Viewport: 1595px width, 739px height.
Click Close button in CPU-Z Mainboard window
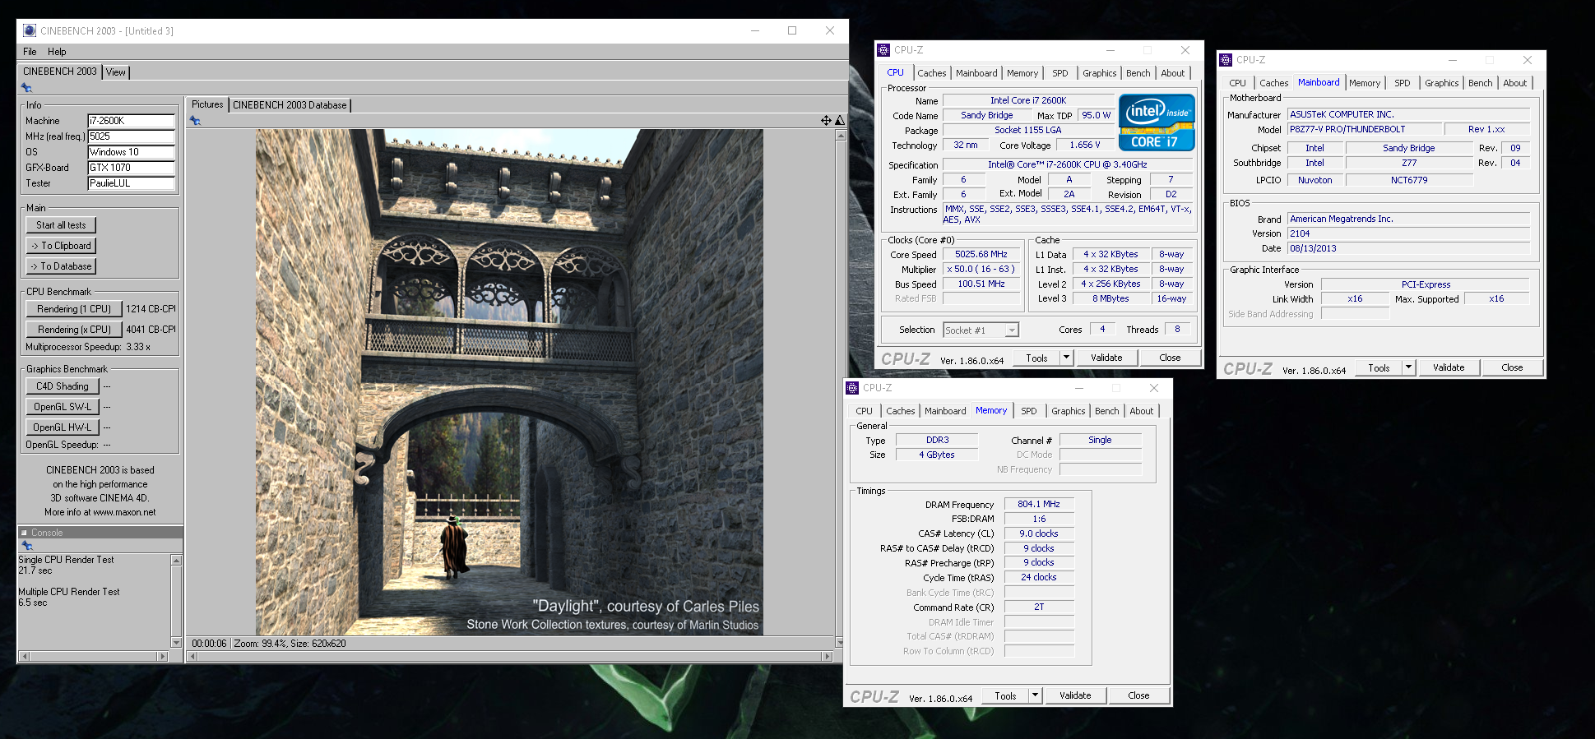point(1512,367)
